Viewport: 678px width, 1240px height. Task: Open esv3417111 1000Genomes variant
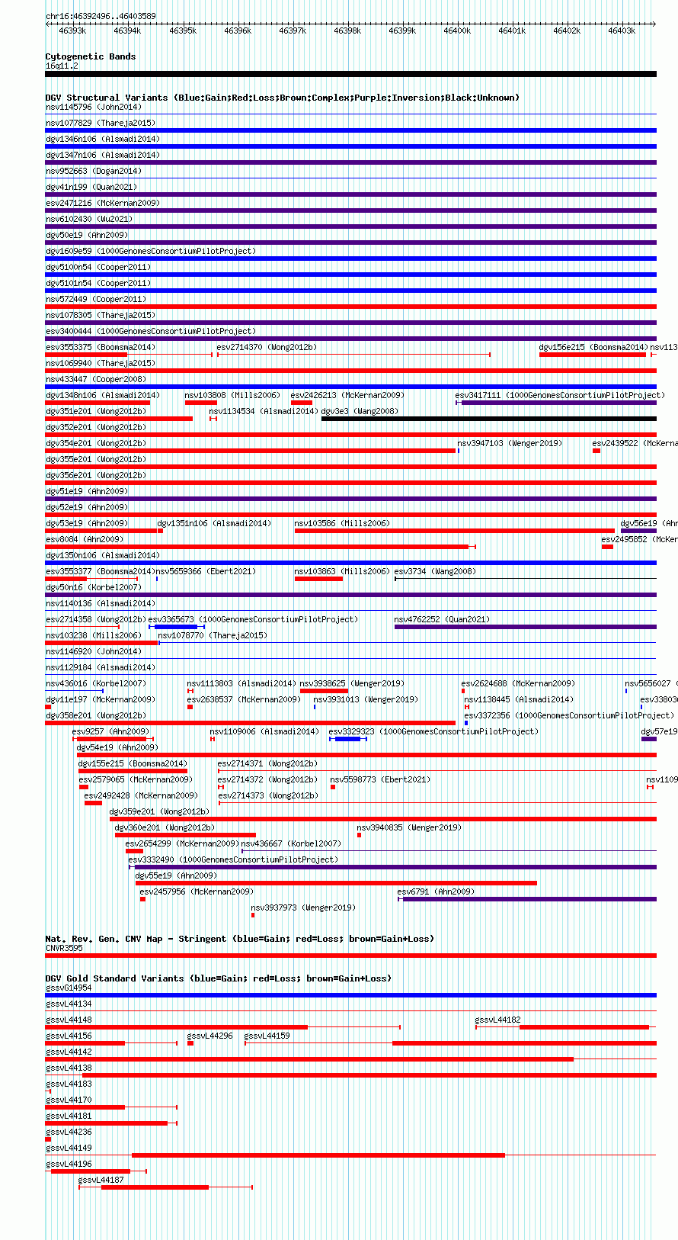(x=560, y=395)
